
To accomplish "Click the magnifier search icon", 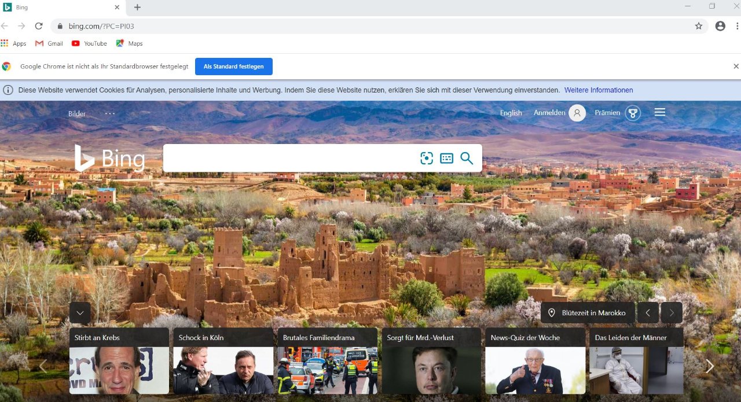I will (467, 158).
